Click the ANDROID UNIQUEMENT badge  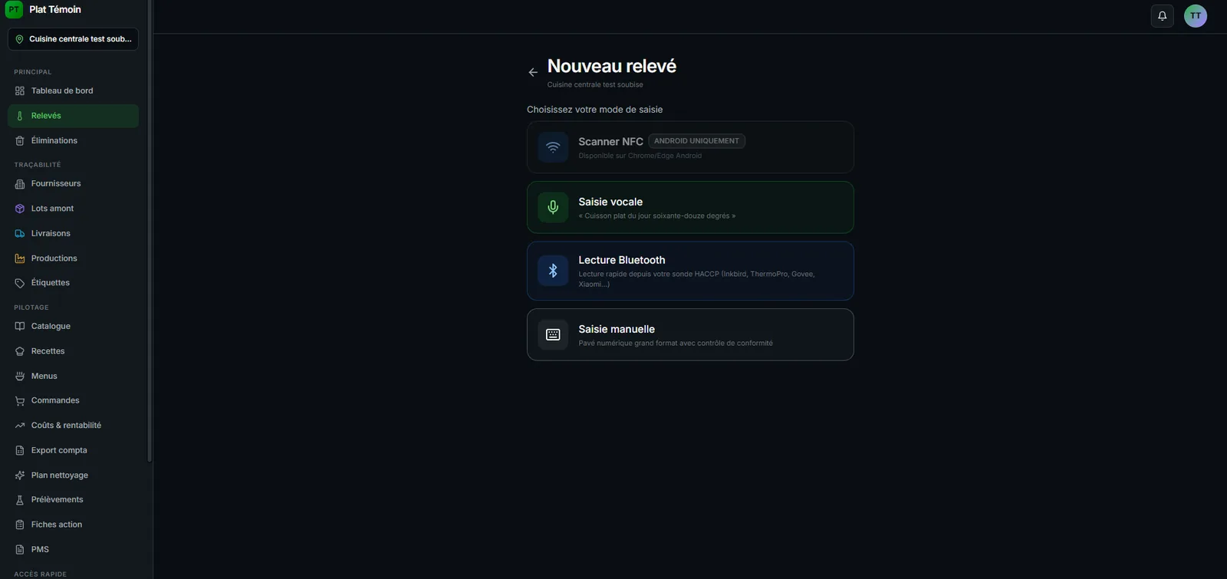coord(696,141)
